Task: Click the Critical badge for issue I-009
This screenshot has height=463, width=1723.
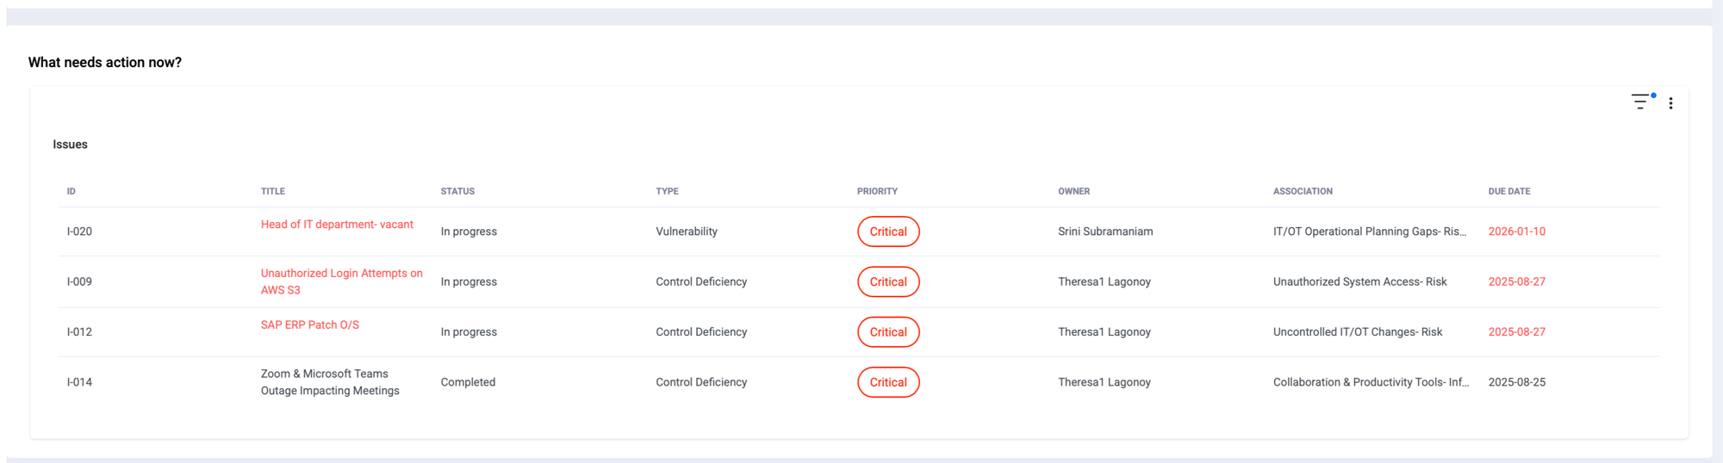Action: tap(888, 282)
